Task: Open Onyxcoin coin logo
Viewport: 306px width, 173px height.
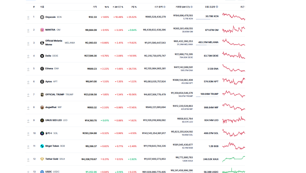Action: tap(42, 17)
